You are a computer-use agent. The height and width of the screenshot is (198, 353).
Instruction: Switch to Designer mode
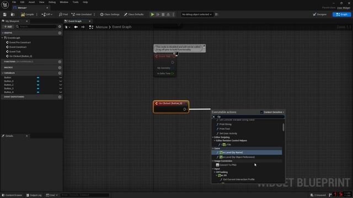[320, 14]
